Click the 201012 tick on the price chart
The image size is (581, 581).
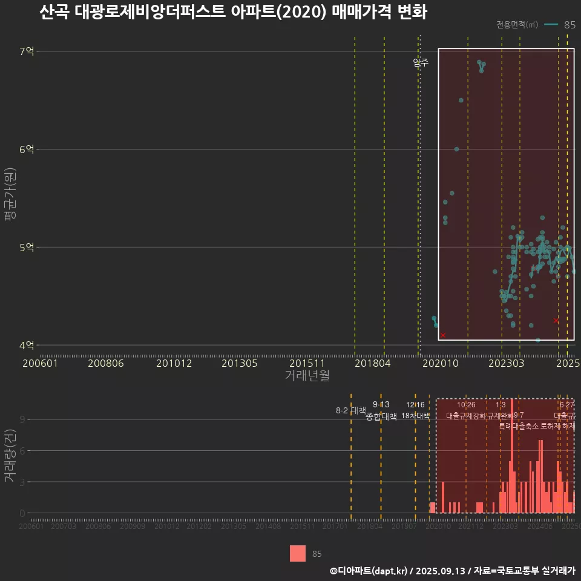(x=174, y=363)
